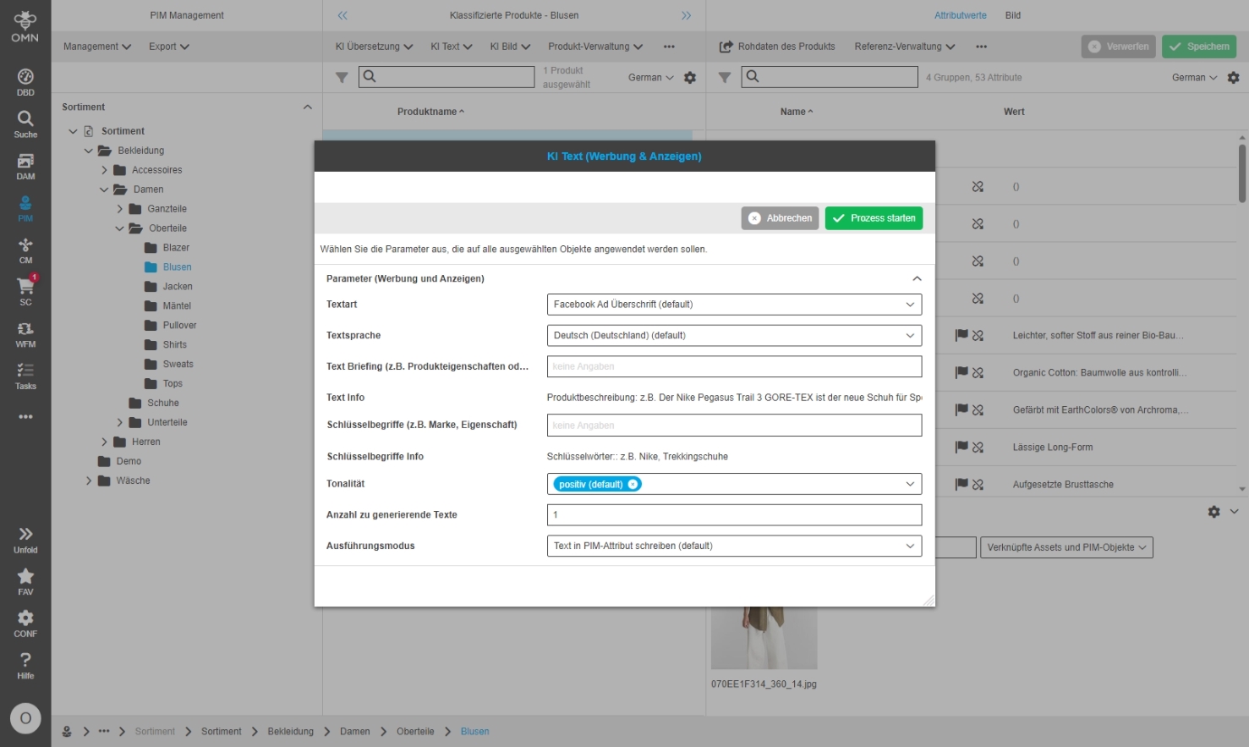This screenshot has height=747, width=1249.
Task: Open product list settings gear
Action: [690, 78]
